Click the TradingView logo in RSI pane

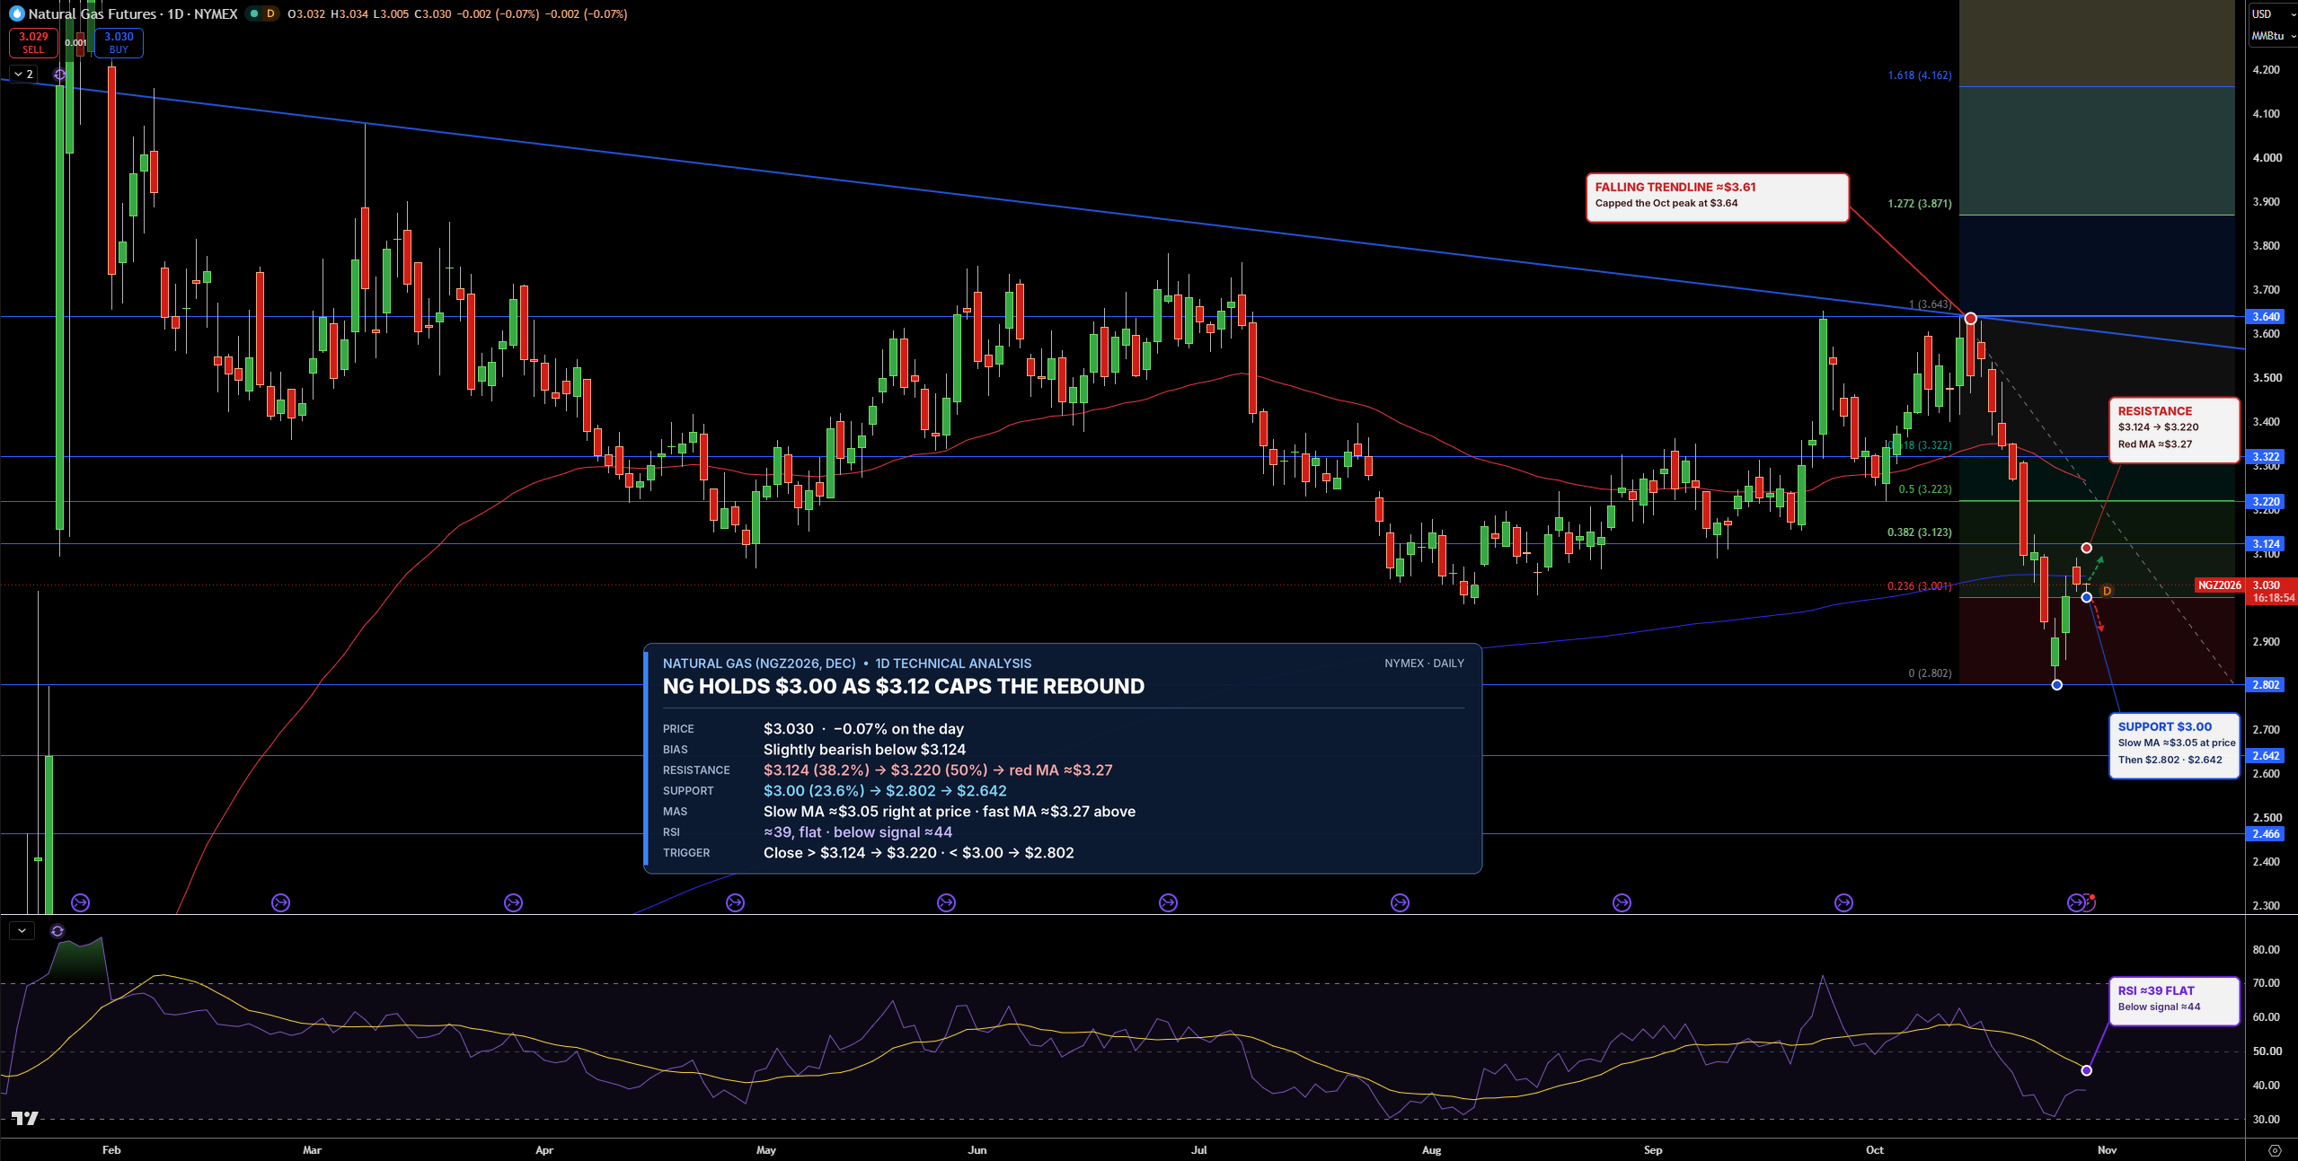tap(24, 1118)
